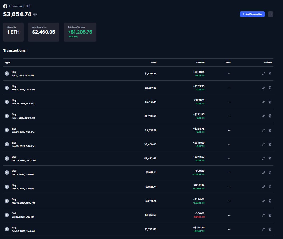The width and height of the screenshot is (283, 239).
Task: Click the Transactions section heading
Action: coord(15,51)
